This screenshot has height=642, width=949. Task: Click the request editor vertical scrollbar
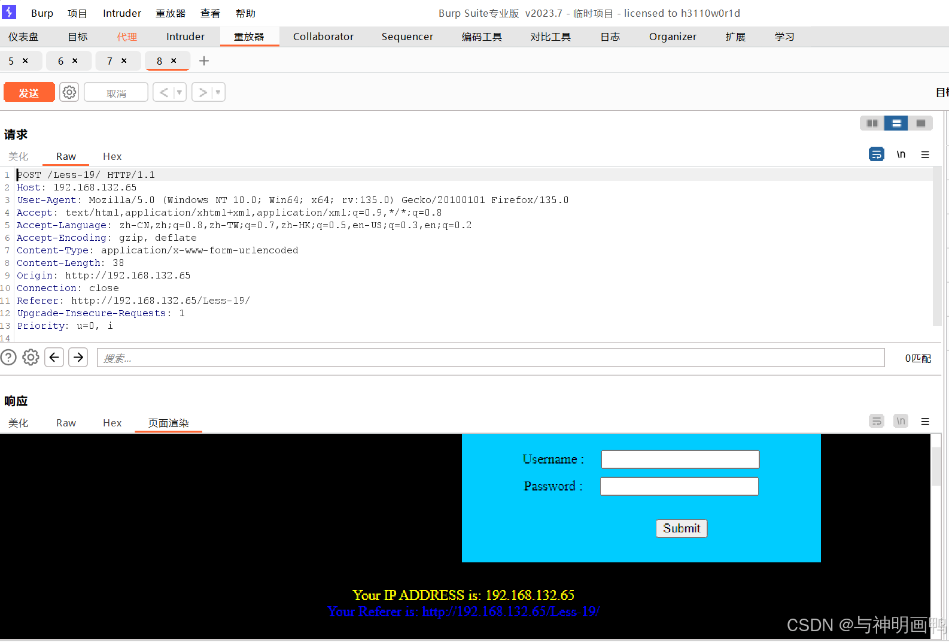[937, 247]
